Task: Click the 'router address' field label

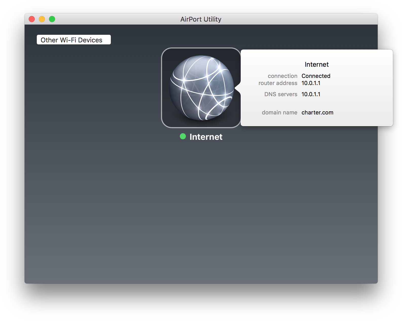Action: point(278,83)
